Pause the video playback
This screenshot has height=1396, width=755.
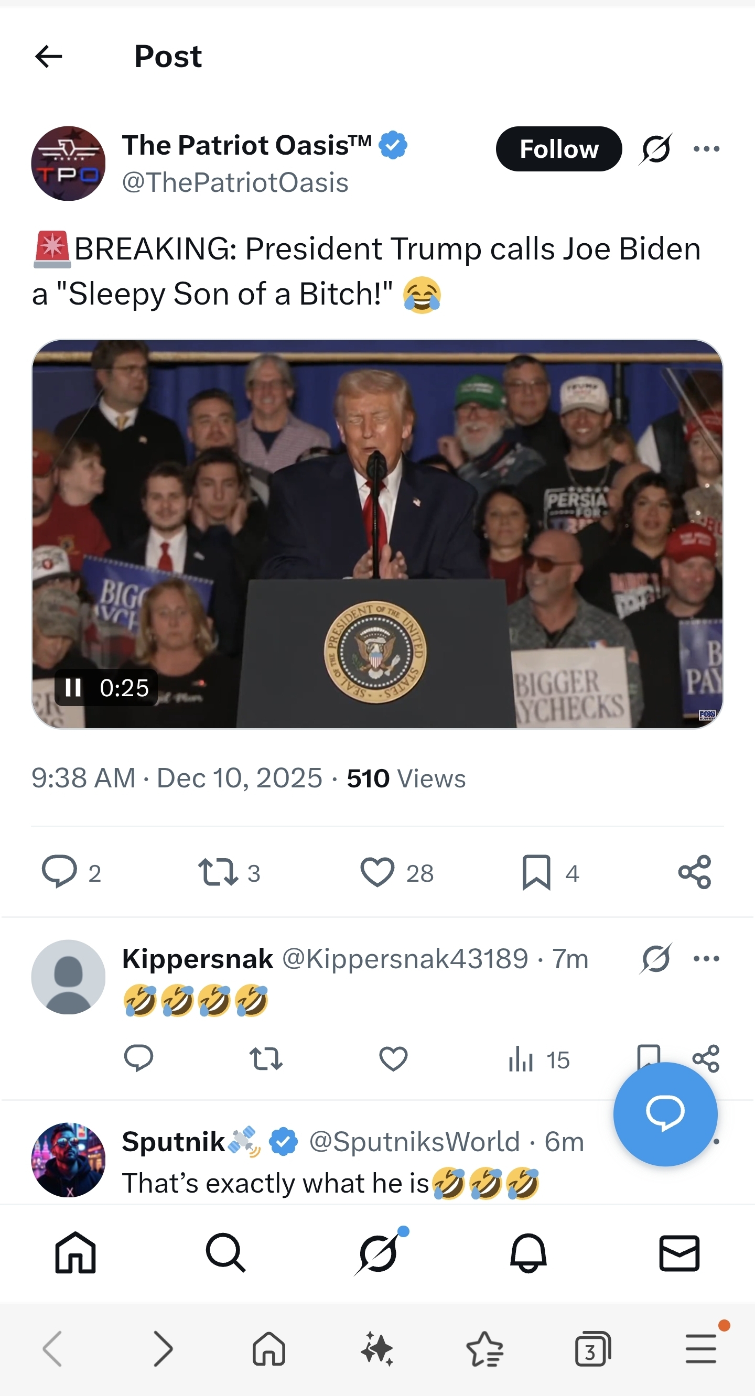point(73,688)
